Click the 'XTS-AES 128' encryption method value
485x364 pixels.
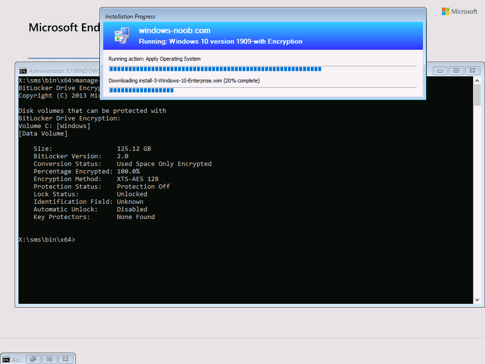pos(138,179)
